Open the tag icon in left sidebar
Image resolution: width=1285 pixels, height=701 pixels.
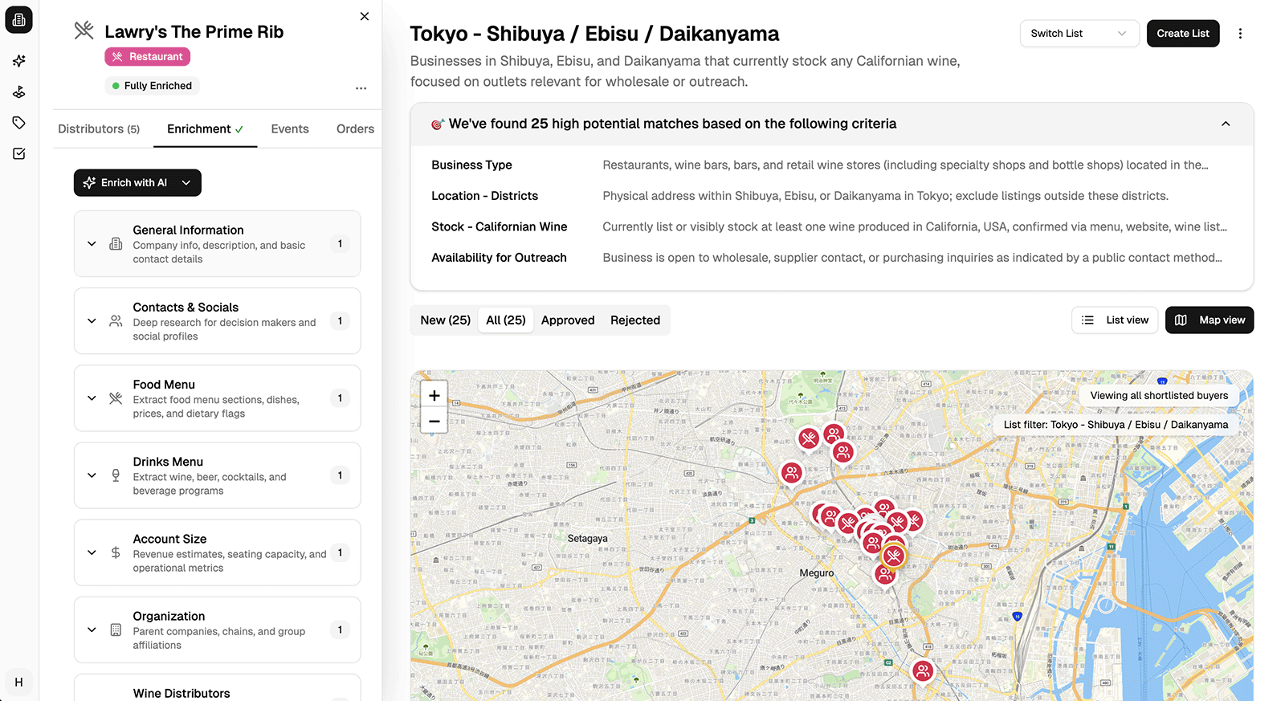(19, 123)
